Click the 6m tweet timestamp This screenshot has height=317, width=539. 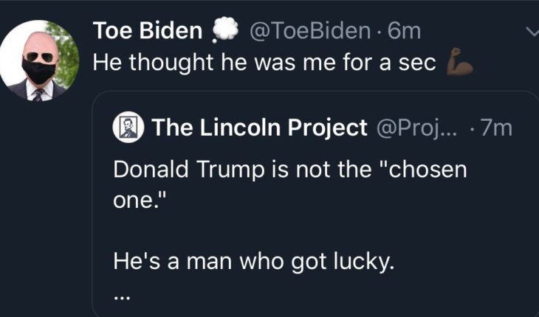[405, 31]
